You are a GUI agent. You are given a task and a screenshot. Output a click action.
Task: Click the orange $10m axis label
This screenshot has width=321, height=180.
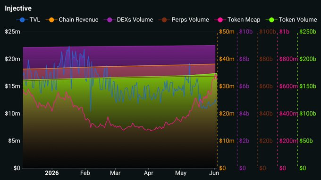click(227, 141)
